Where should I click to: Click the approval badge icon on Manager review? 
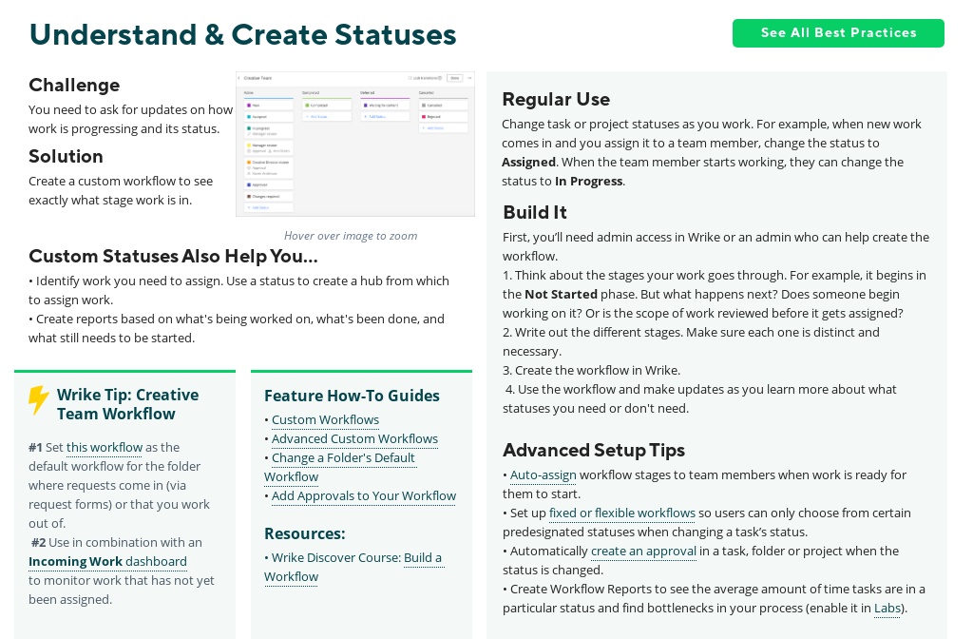(250, 151)
